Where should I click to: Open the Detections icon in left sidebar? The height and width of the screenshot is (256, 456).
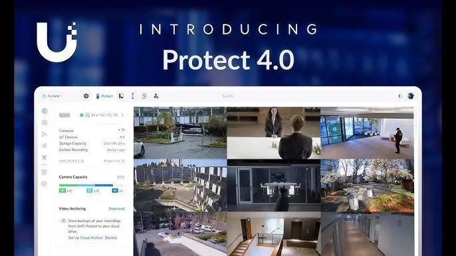[x=44, y=146]
